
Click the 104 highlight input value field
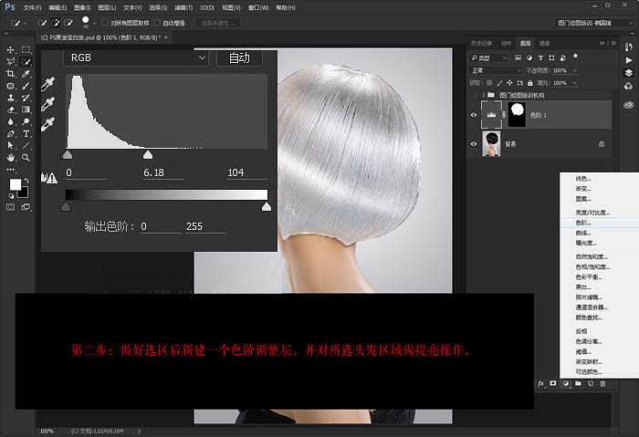point(241,172)
